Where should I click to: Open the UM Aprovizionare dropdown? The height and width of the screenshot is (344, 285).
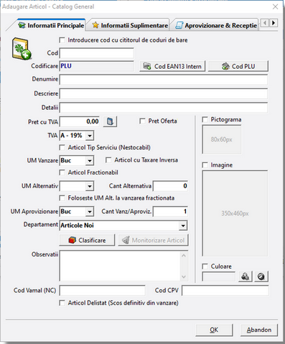pos(90,212)
